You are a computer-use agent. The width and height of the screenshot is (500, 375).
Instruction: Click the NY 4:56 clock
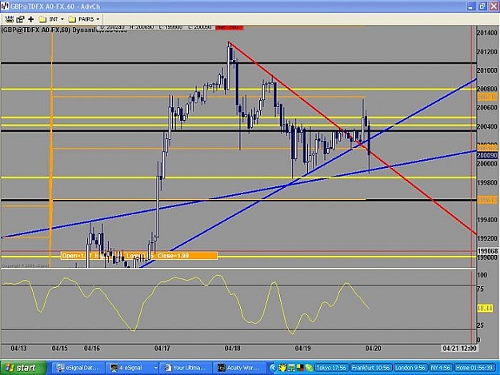coord(440,368)
